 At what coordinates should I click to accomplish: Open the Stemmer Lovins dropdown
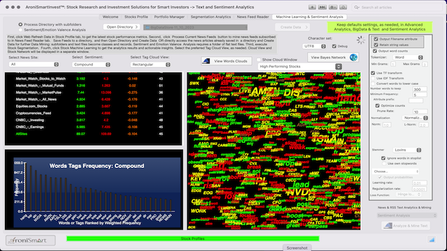click(406, 150)
